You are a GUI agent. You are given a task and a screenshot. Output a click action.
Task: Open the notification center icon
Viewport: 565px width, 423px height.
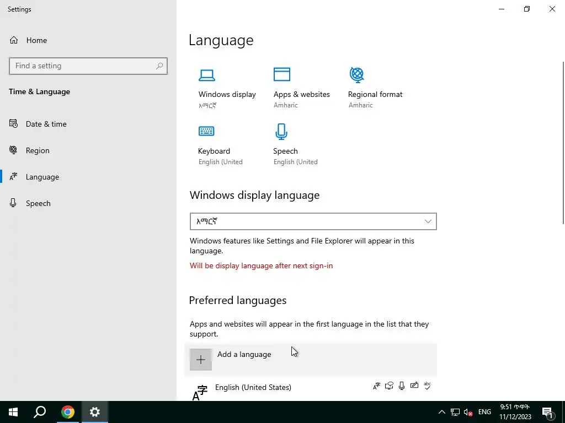point(547,413)
